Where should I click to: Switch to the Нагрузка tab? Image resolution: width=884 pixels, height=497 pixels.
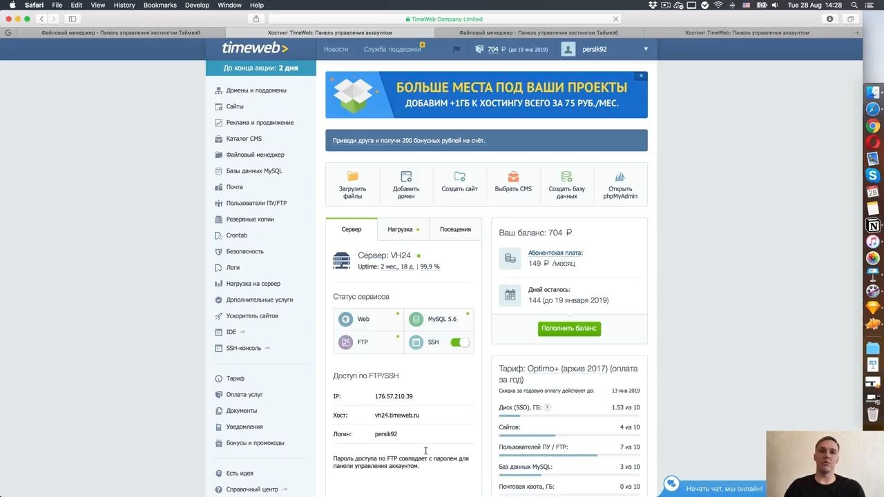403,229
